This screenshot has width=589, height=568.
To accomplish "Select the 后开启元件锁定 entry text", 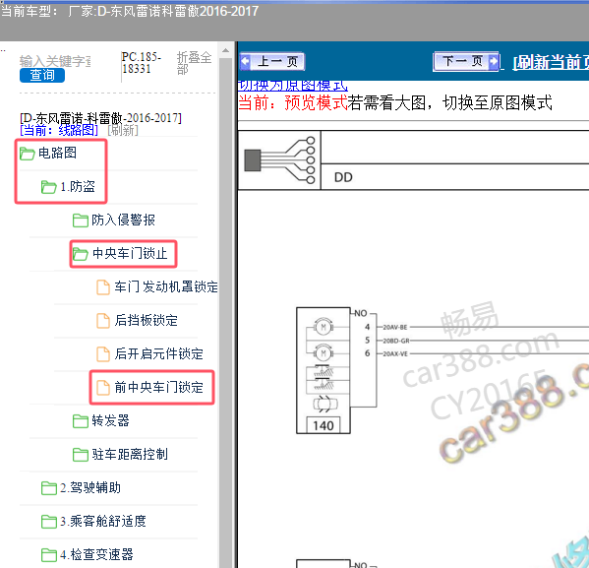I will (159, 354).
